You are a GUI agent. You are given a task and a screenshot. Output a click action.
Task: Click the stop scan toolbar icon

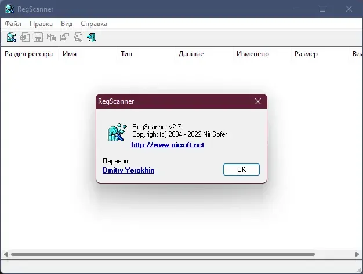[25, 37]
